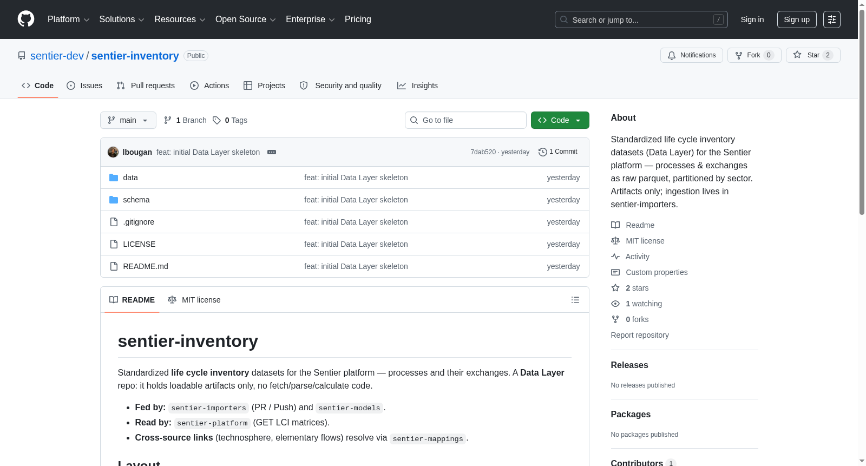This screenshot has height=466, width=866.
Task: Click the Sign in link
Action: (x=752, y=19)
